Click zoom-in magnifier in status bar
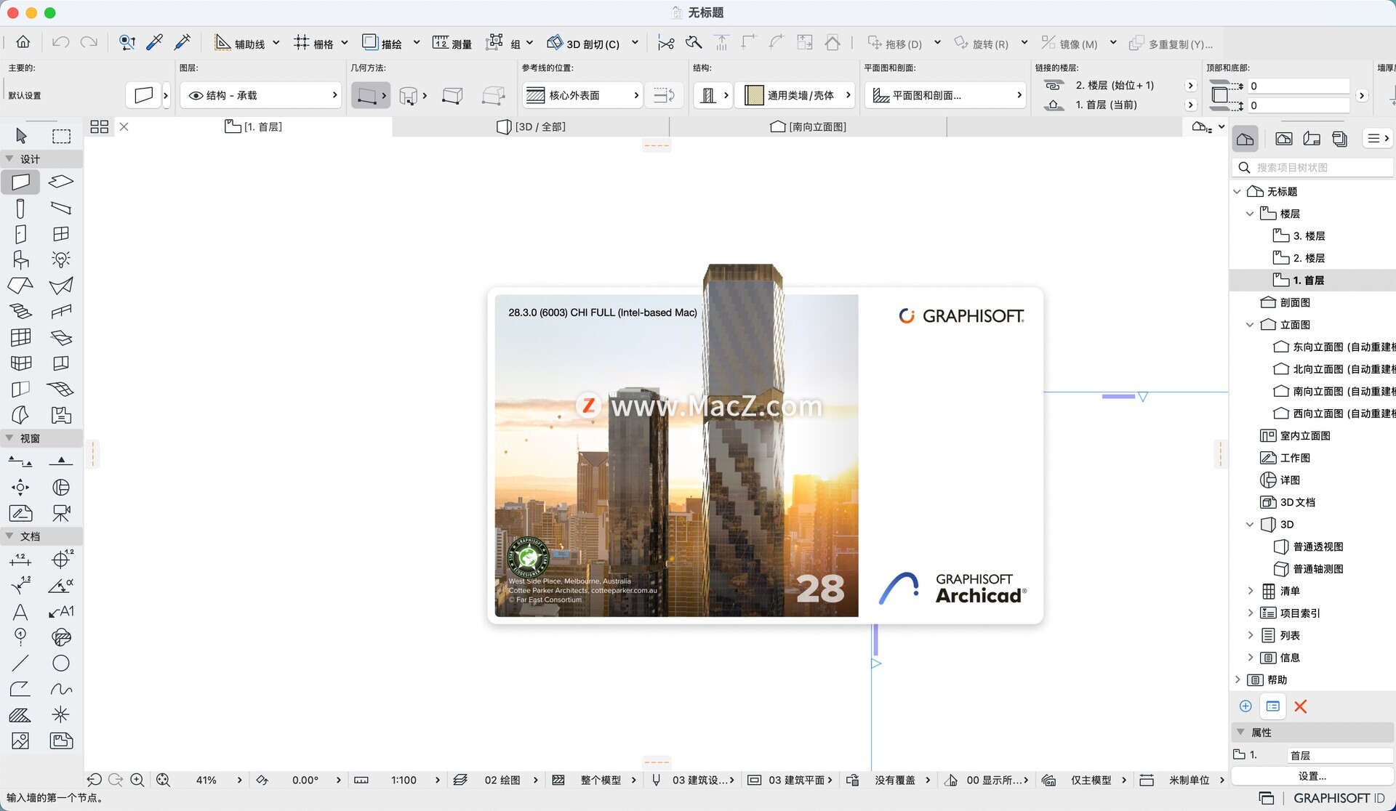Viewport: 1396px width, 811px height. tap(137, 780)
